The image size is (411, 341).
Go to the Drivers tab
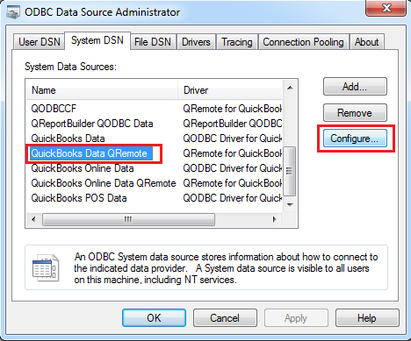coord(196,42)
